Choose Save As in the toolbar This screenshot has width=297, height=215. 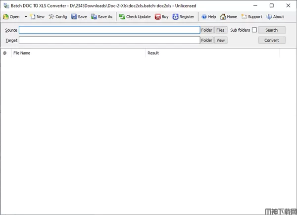pyautogui.click(x=101, y=17)
